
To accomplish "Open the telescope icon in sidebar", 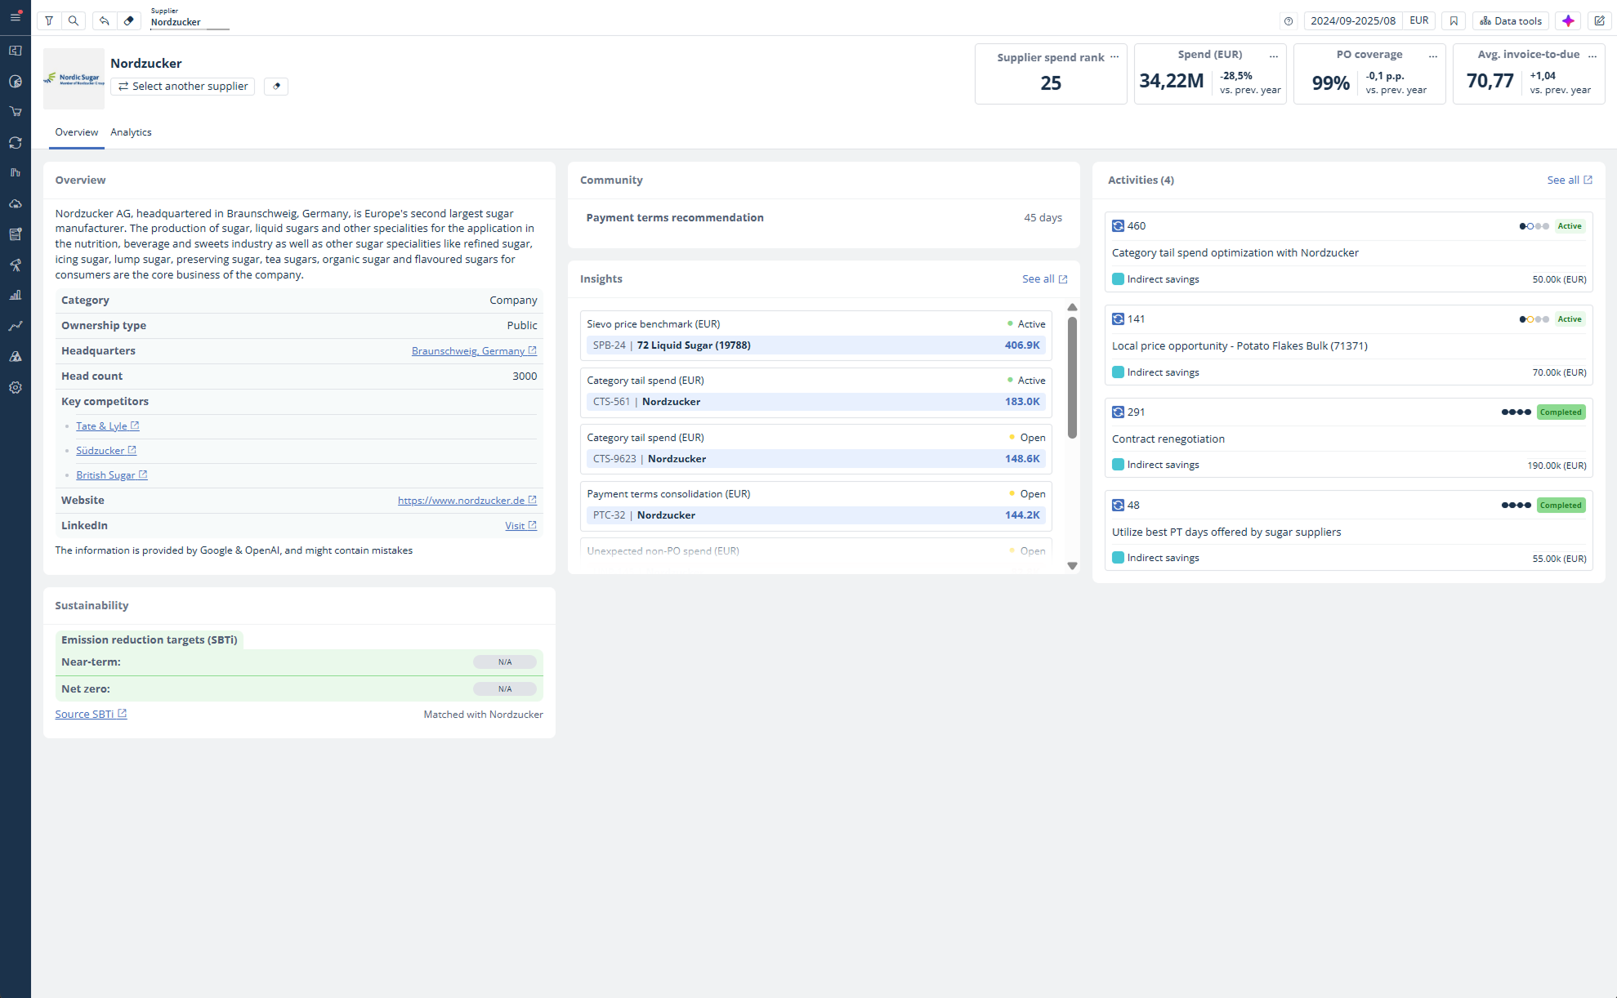I will (x=16, y=265).
